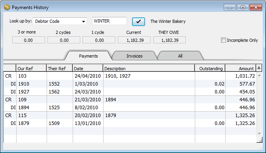Viewport: 266px width, 153px height.
Task: Open the Look up by dropdown
Action: [60, 21]
